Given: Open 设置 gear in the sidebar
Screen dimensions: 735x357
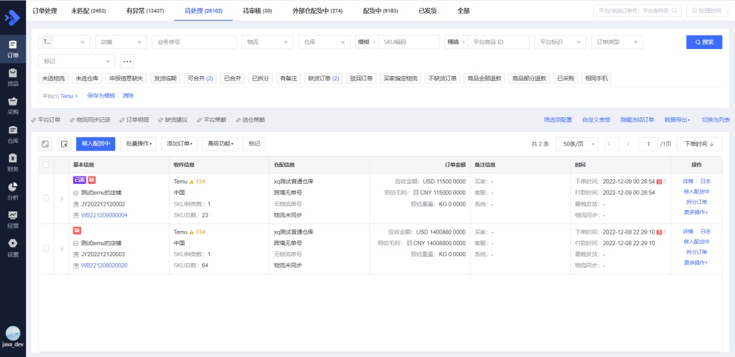Looking at the screenshot, I should (x=13, y=247).
